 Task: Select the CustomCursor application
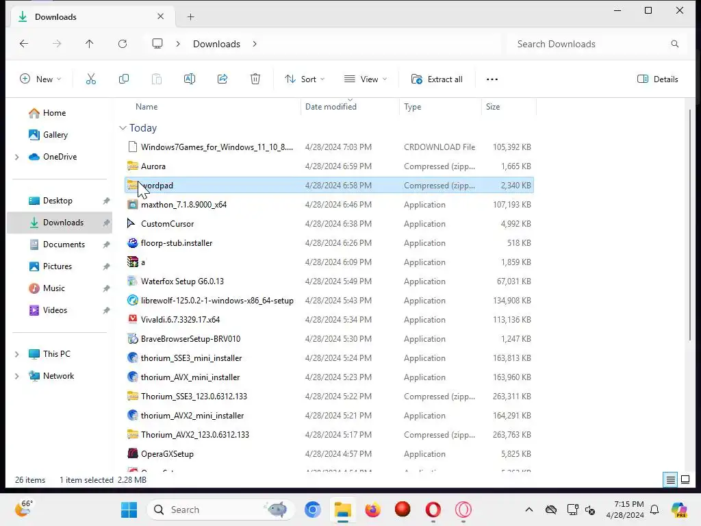pos(329,224)
